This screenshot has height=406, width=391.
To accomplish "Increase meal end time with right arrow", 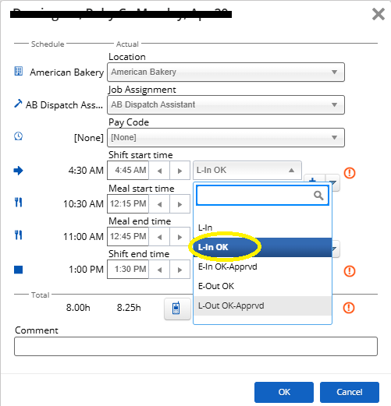I will 180,237.
